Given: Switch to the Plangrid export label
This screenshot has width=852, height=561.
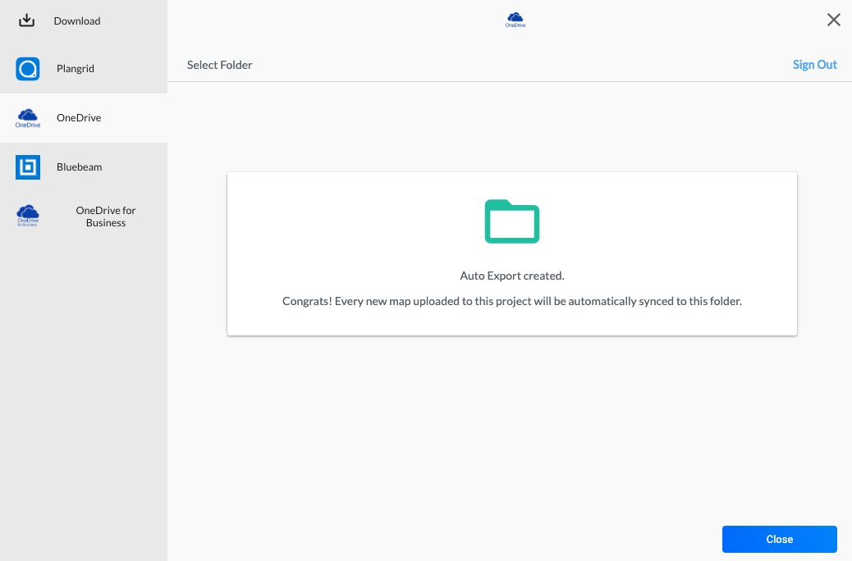Looking at the screenshot, I should (76, 69).
